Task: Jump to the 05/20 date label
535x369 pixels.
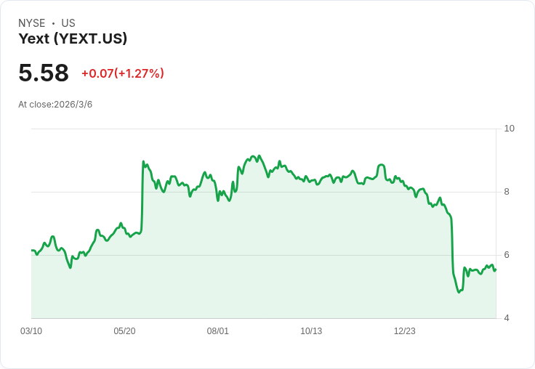Action: click(124, 331)
